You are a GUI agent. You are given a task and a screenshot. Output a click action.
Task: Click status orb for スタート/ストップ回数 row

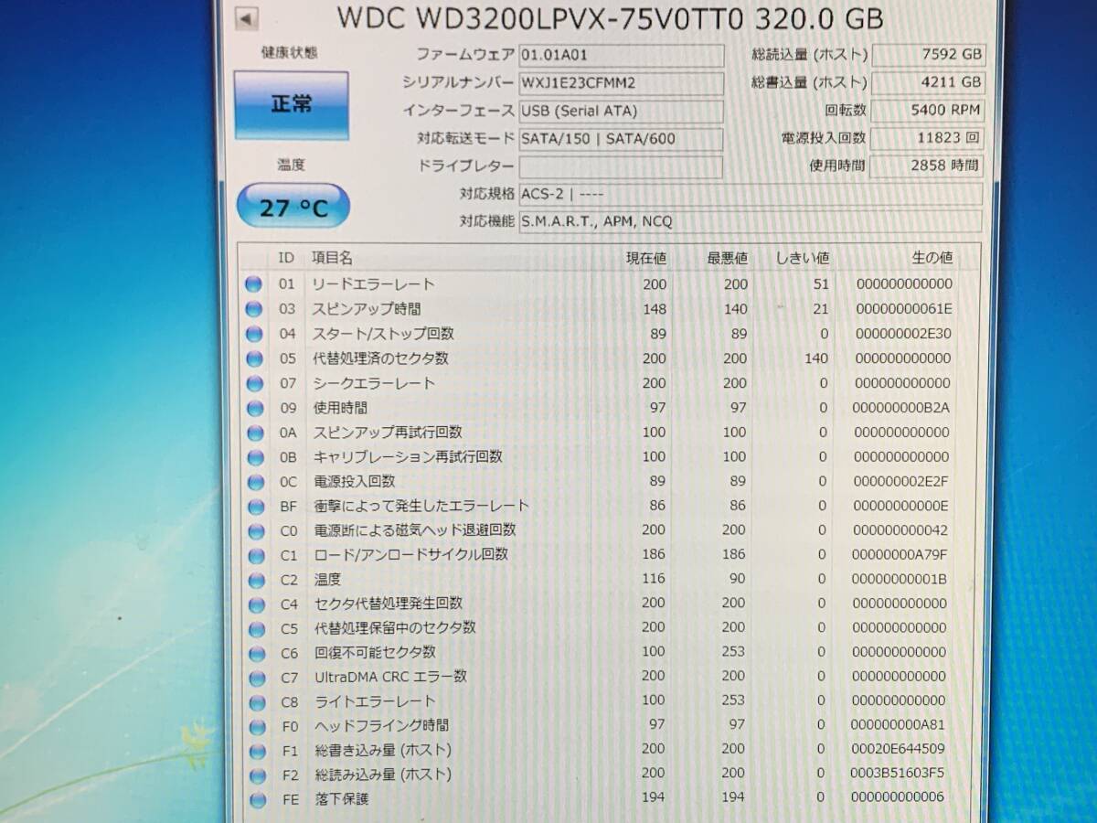click(253, 334)
